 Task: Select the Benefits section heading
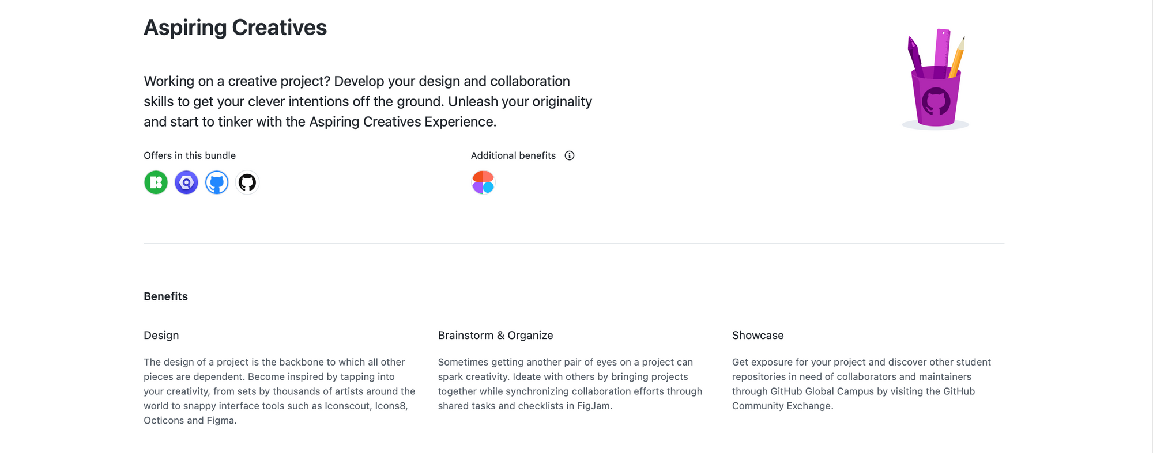pyautogui.click(x=165, y=296)
